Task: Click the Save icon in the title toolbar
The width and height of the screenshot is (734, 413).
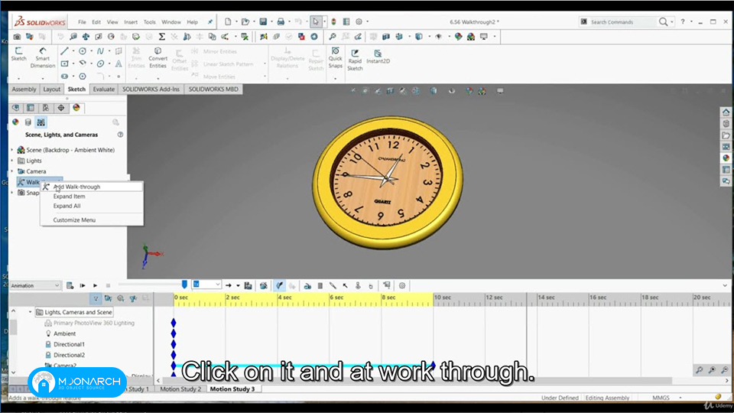Action: click(x=263, y=21)
